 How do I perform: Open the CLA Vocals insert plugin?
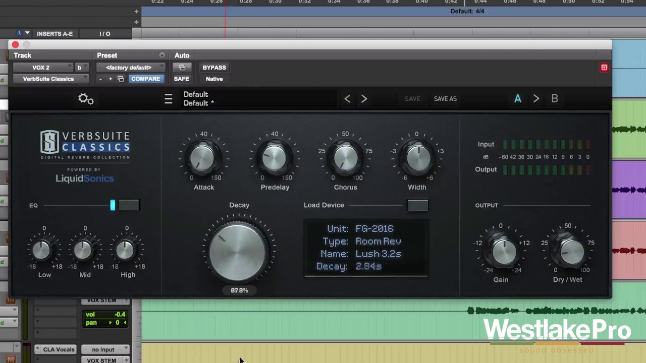click(59, 349)
